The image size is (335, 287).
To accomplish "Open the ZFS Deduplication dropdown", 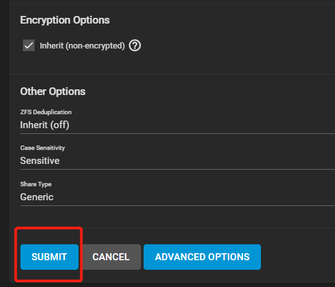I will [x=177, y=125].
